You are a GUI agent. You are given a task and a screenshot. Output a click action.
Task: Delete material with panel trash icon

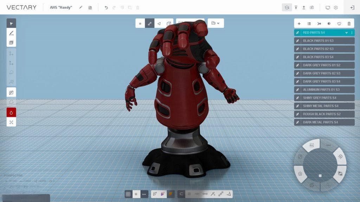click(349, 24)
